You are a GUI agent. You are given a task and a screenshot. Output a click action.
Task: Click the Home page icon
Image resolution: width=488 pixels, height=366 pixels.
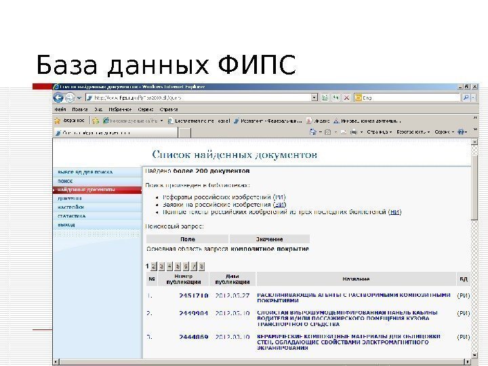coord(312,132)
